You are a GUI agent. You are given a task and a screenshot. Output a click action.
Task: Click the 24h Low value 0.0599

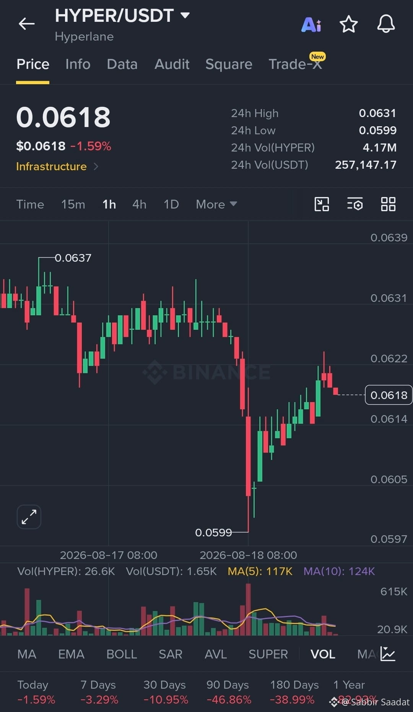(377, 130)
